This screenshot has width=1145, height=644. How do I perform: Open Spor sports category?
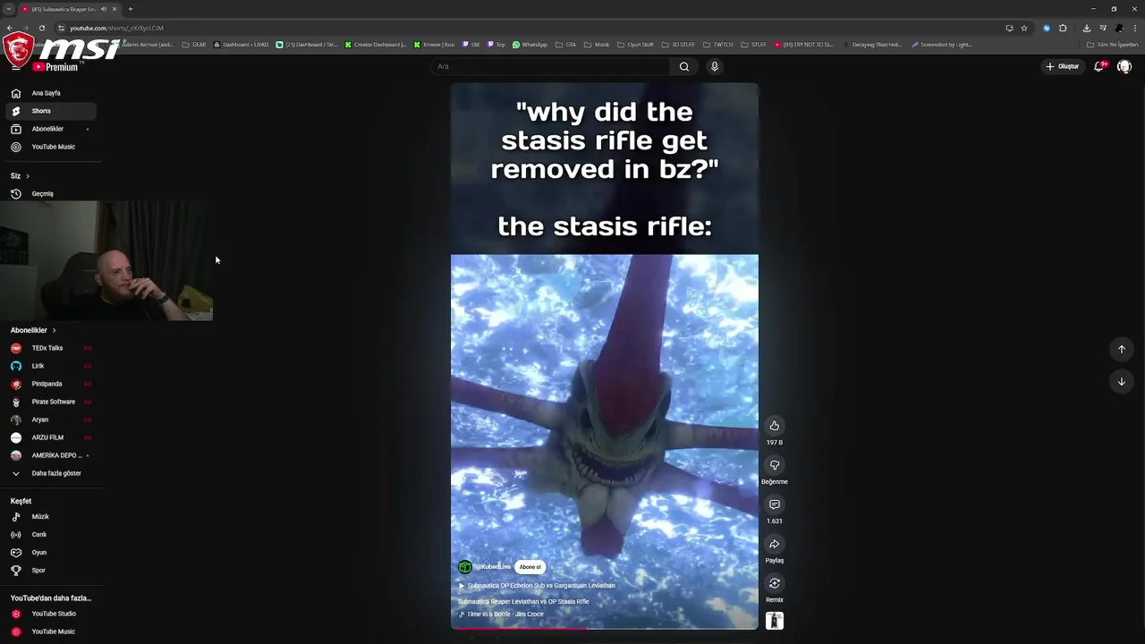point(50,571)
